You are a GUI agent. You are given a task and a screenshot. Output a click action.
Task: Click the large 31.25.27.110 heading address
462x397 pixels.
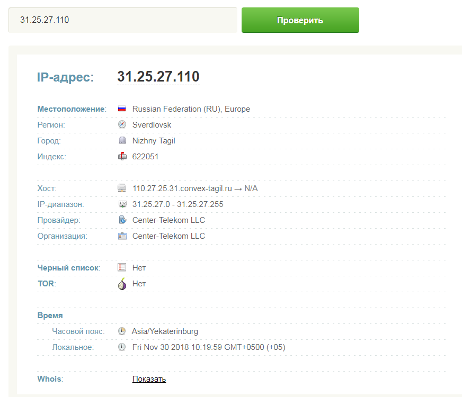coord(158,77)
